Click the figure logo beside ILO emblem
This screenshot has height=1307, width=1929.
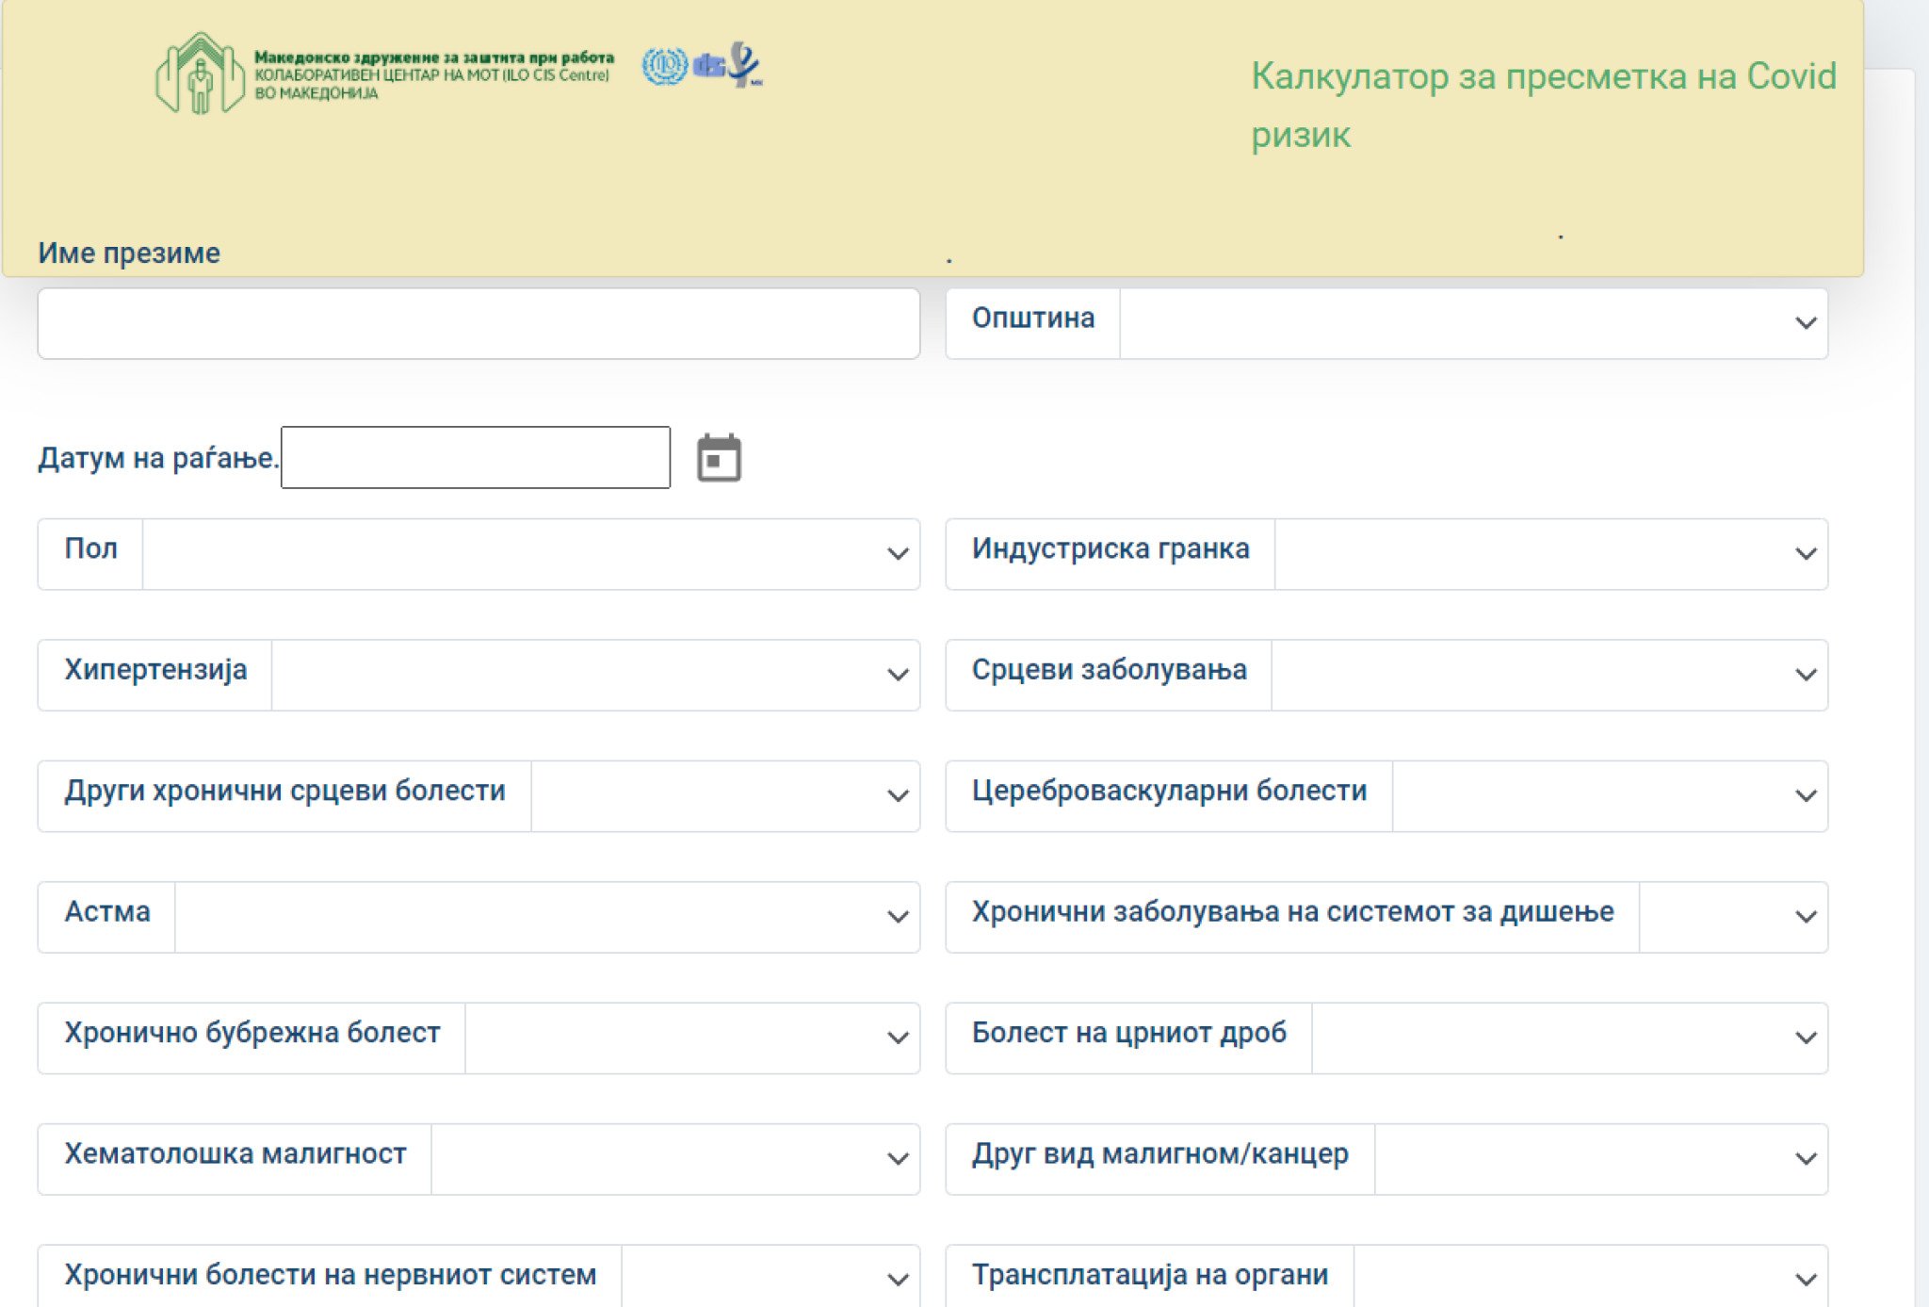point(744,64)
